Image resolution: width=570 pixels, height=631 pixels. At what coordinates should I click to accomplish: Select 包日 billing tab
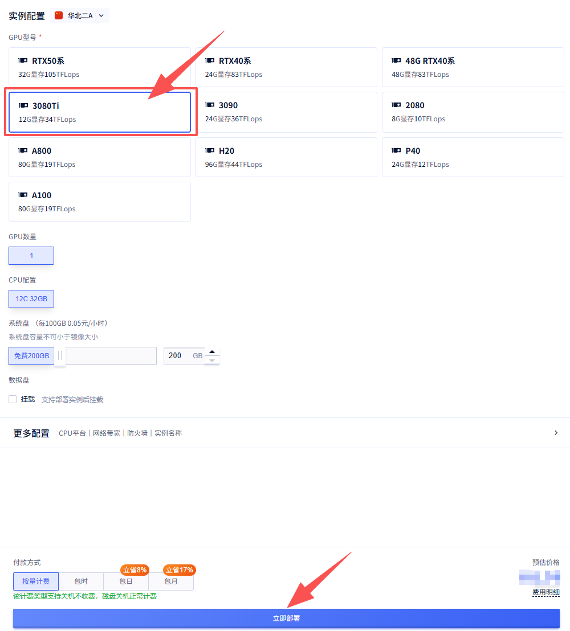point(126,581)
